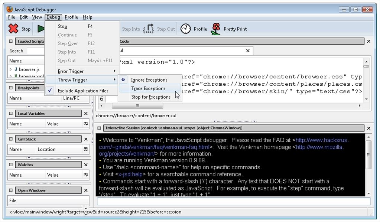
Task: Click the Stop toolbar button label
Action: pyautogui.click(x=26, y=29)
